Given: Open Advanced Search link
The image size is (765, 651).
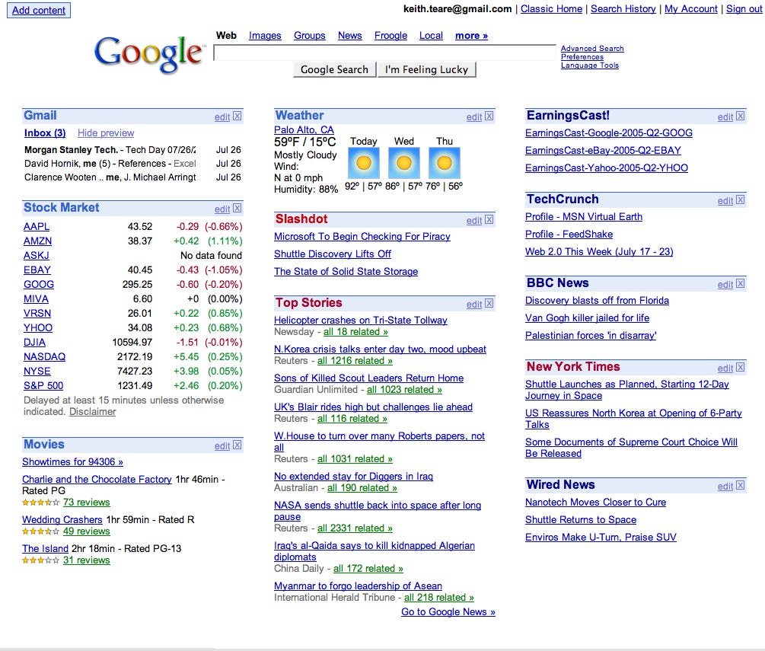Looking at the screenshot, I should click(x=592, y=48).
